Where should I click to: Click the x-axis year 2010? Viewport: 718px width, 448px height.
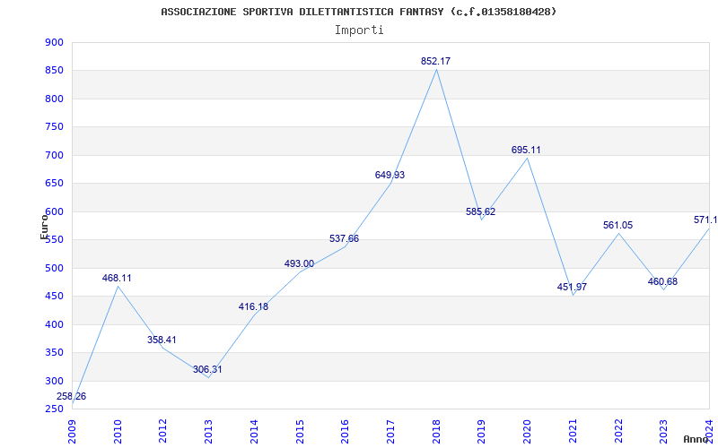pos(118,432)
